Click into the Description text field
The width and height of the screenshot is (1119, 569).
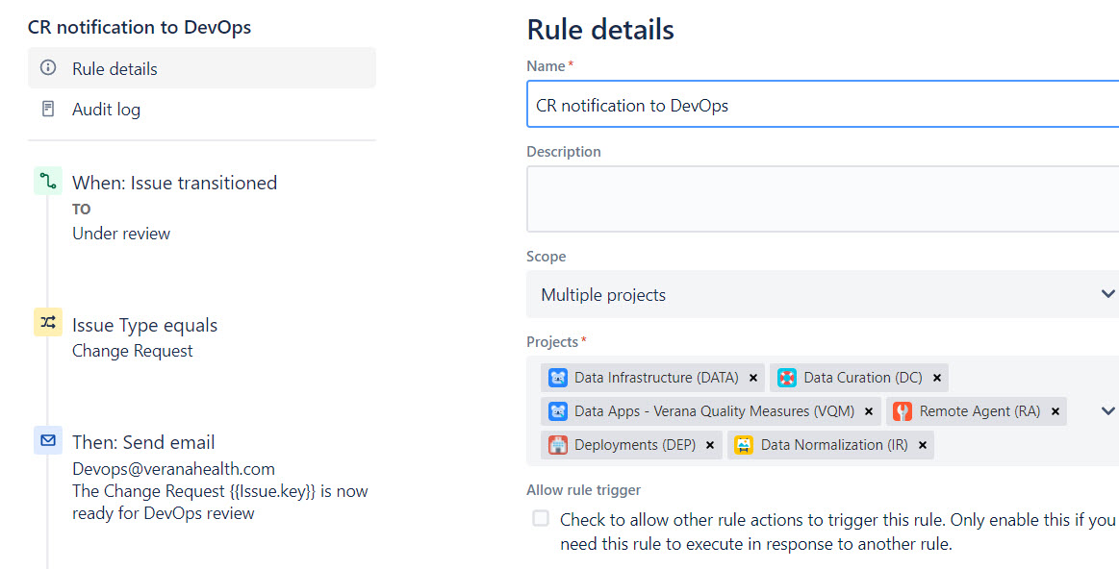tap(822, 199)
